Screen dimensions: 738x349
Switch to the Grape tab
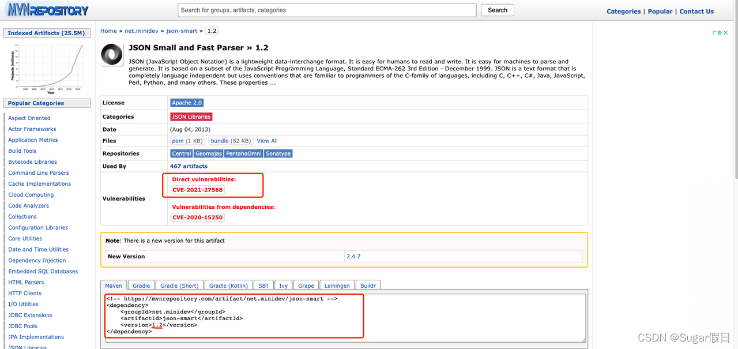306,286
